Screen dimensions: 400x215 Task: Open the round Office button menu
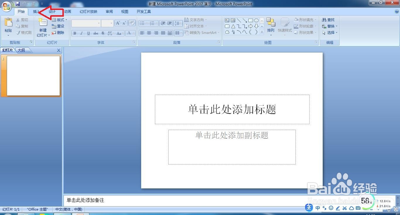(6, 6)
